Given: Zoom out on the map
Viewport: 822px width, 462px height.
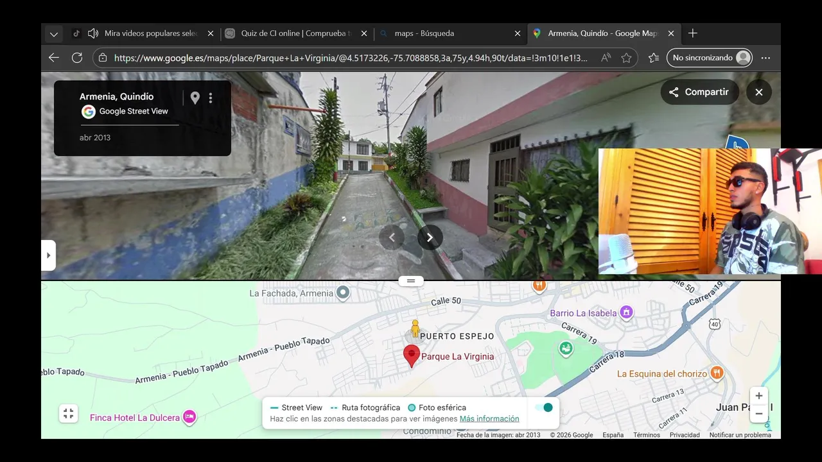Looking at the screenshot, I should [x=759, y=414].
